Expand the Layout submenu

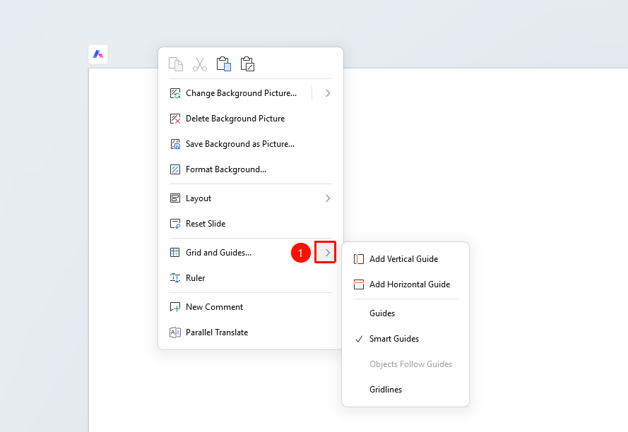click(251, 198)
